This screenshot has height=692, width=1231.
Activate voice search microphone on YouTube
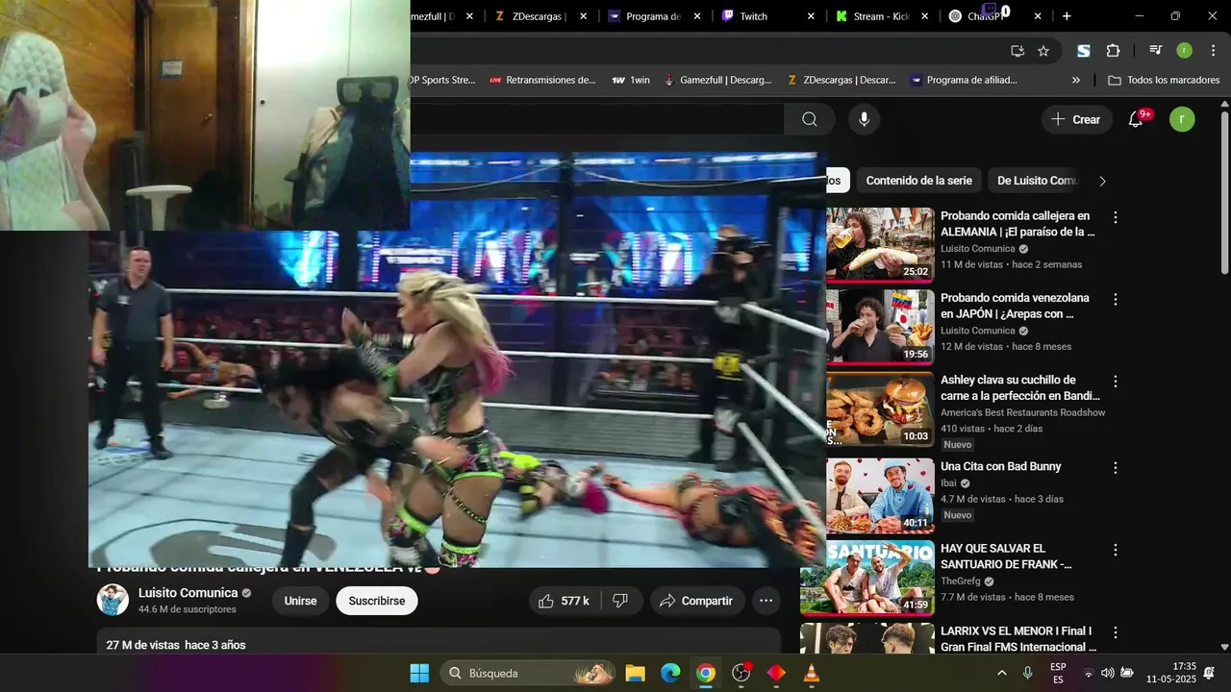click(x=864, y=119)
